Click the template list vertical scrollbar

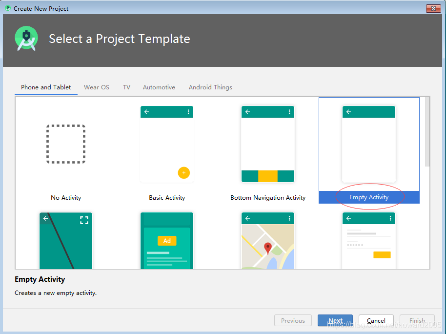coord(427,132)
